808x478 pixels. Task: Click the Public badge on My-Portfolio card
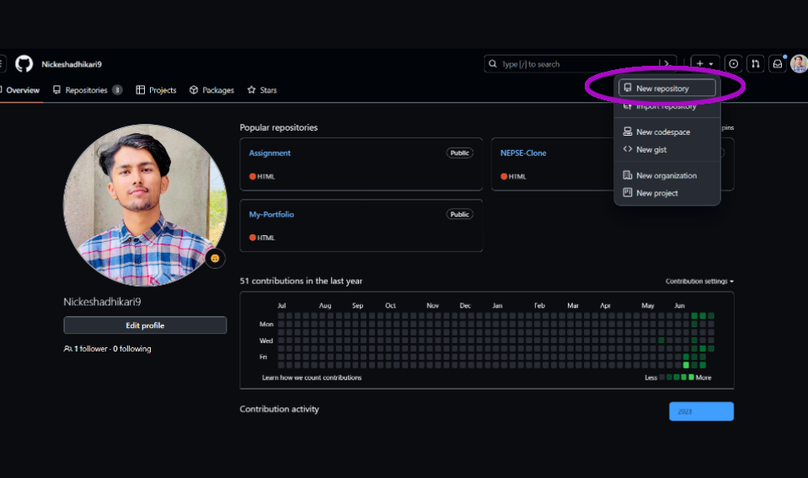[x=460, y=214]
